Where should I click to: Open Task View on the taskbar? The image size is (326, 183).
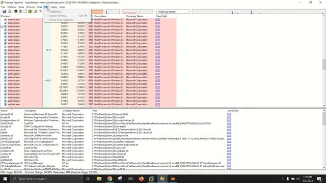[88, 178]
